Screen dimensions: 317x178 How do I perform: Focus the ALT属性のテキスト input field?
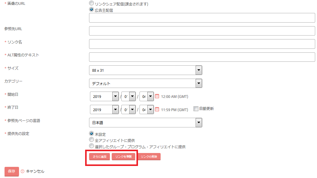coord(202,57)
